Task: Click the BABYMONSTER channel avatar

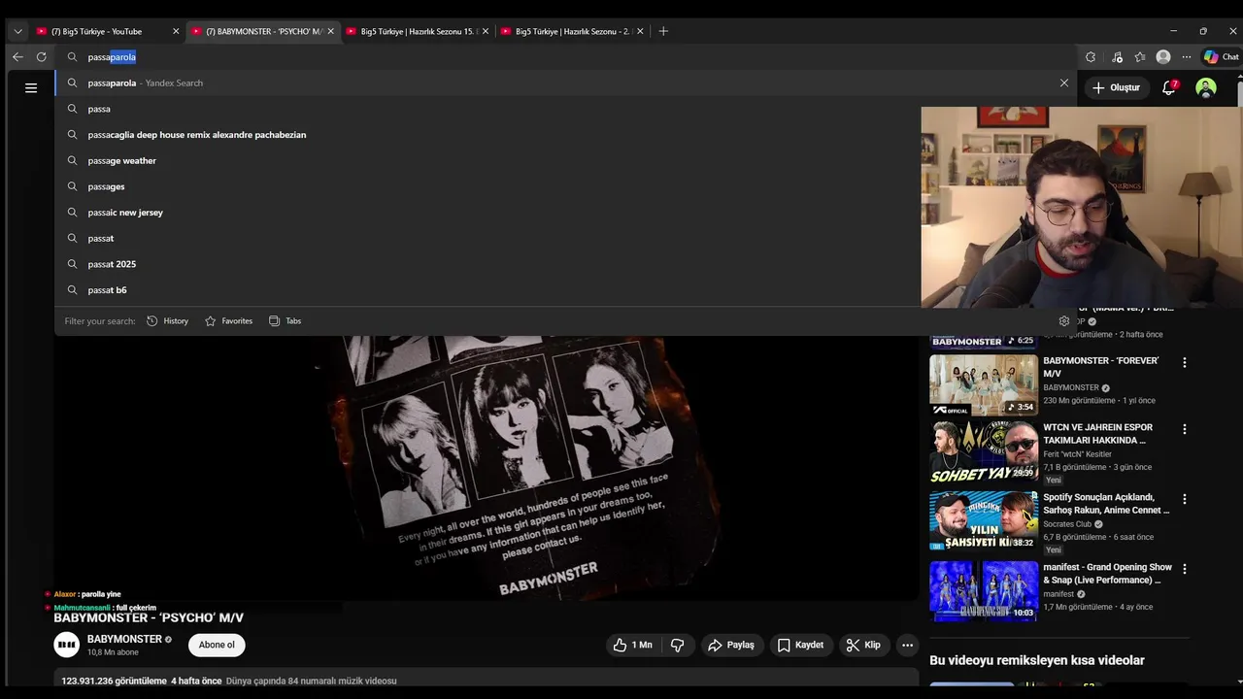Action: 66,645
